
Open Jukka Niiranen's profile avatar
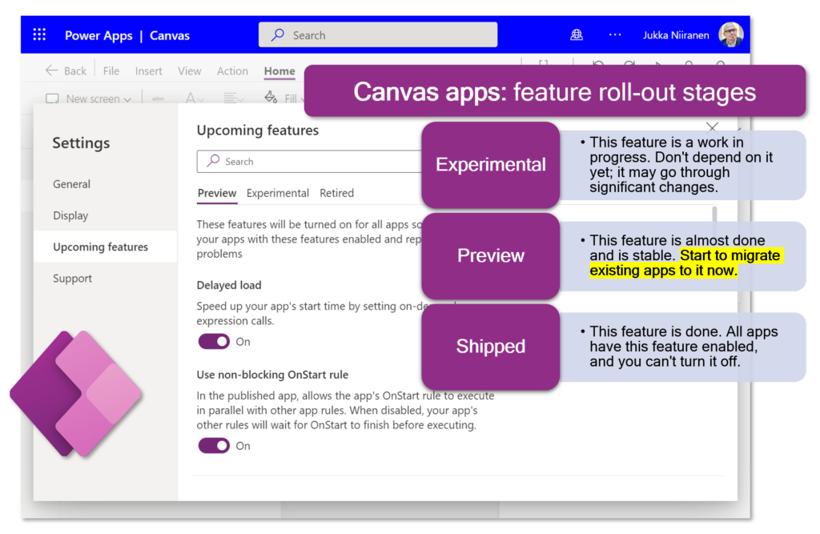(730, 35)
